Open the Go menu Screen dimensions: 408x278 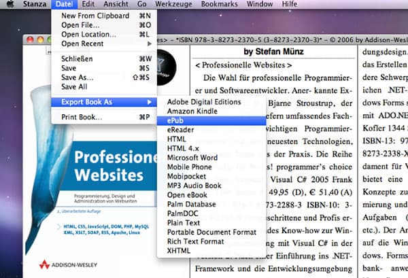141,4
